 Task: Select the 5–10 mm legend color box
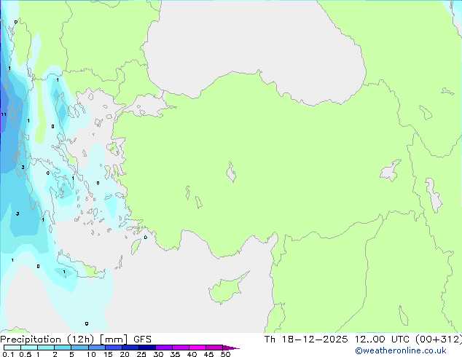point(79,348)
